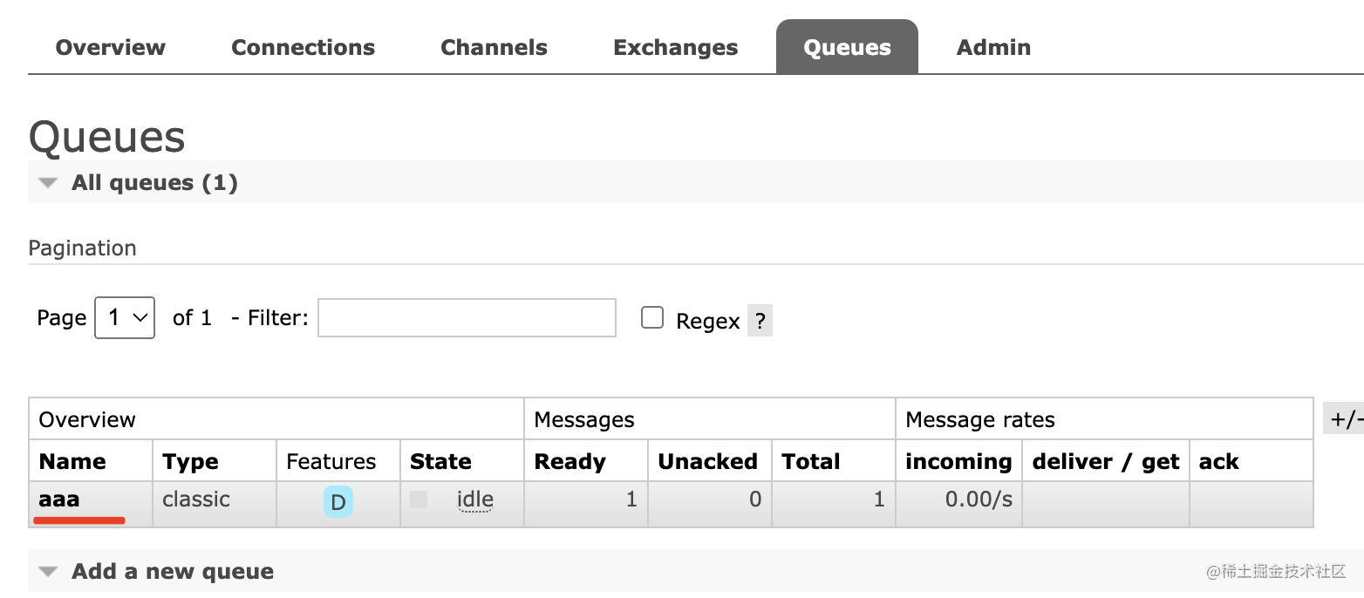The height and width of the screenshot is (598, 1364).
Task: Click the idle state indicator square
Action: (x=419, y=499)
